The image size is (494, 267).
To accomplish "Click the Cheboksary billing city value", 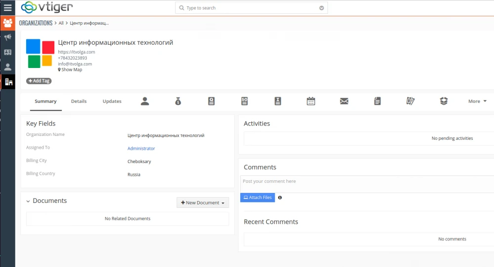I will 139,162.
